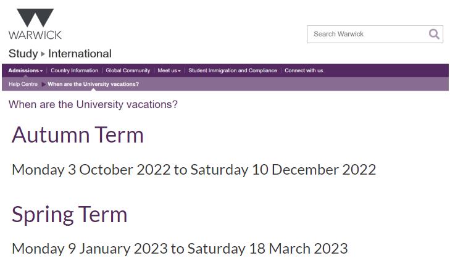
Task: Click the Admissions dropdown caret
Action: [41, 71]
